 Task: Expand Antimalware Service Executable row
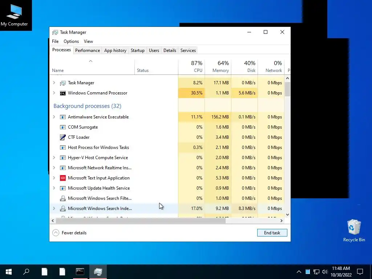(54, 117)
